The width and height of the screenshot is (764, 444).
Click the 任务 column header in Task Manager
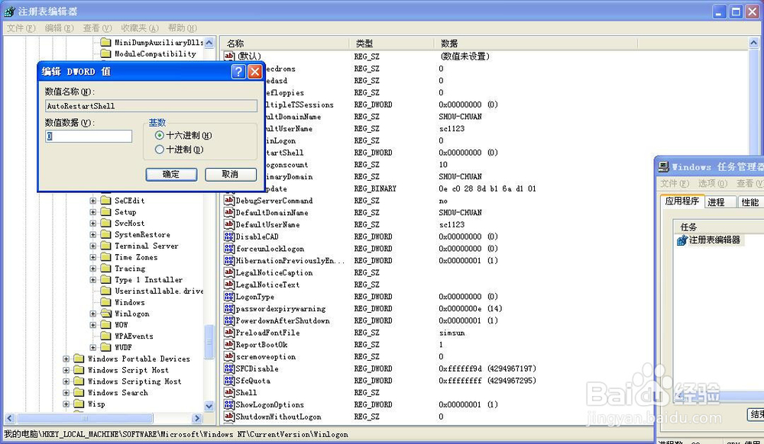(x=719, y=227)
